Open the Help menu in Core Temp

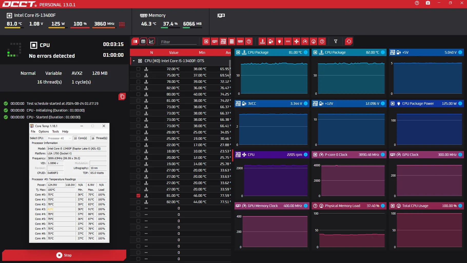tap(65, 131)
